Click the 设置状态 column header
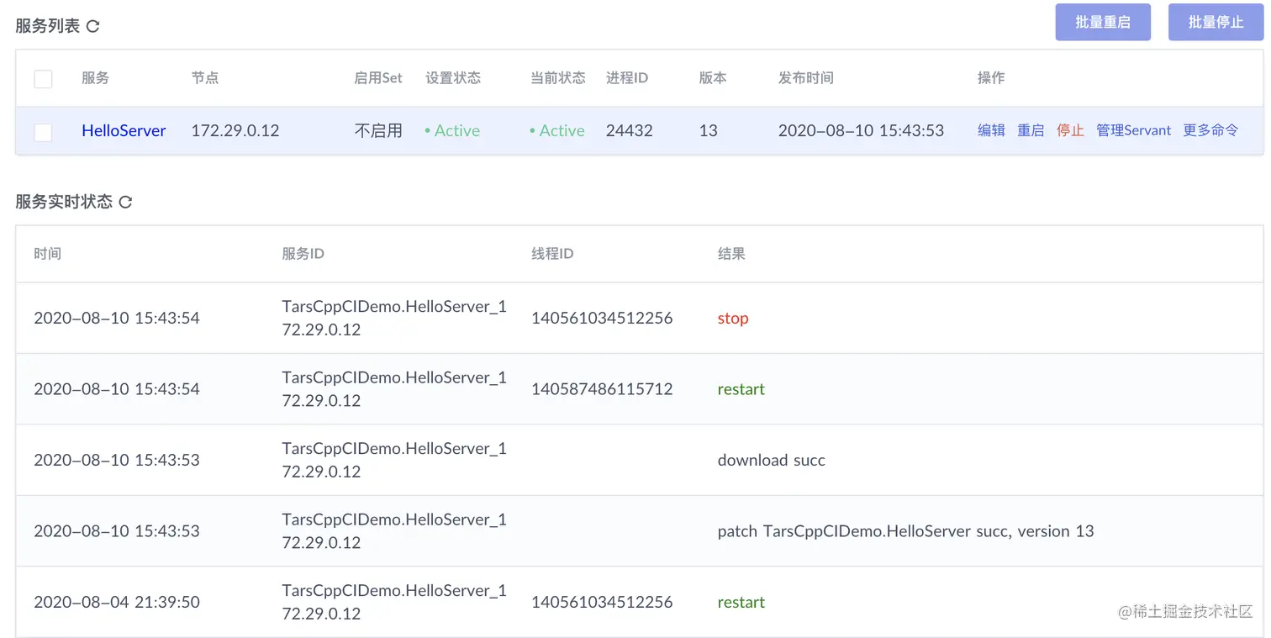 click(x=453, y=77)
